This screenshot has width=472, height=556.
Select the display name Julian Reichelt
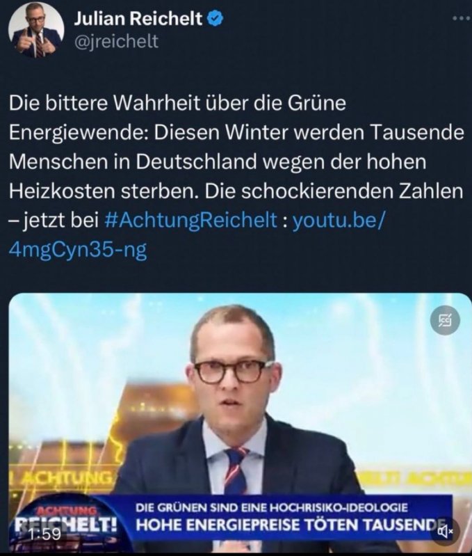click(138, 18)
